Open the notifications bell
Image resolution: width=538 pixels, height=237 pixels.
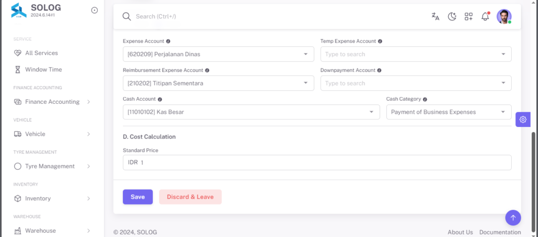pos(485,16)
